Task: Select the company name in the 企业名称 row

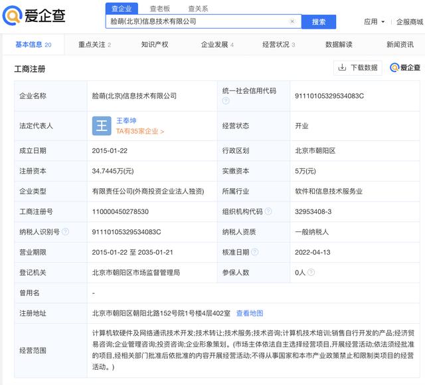Action: click(134, 96)
